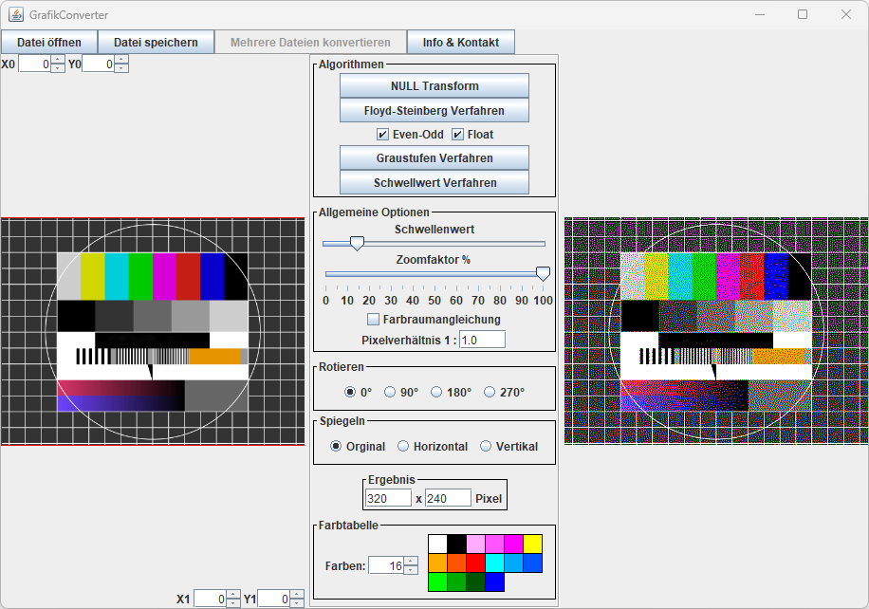Choose Horizontal mirroring
This screenshot has width=869, height=609.
pyautogui.click(x=403, y=447)
